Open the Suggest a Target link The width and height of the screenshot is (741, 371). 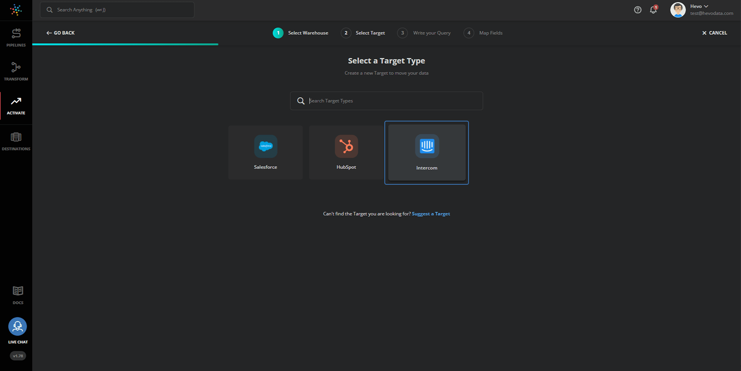(431, 214)
